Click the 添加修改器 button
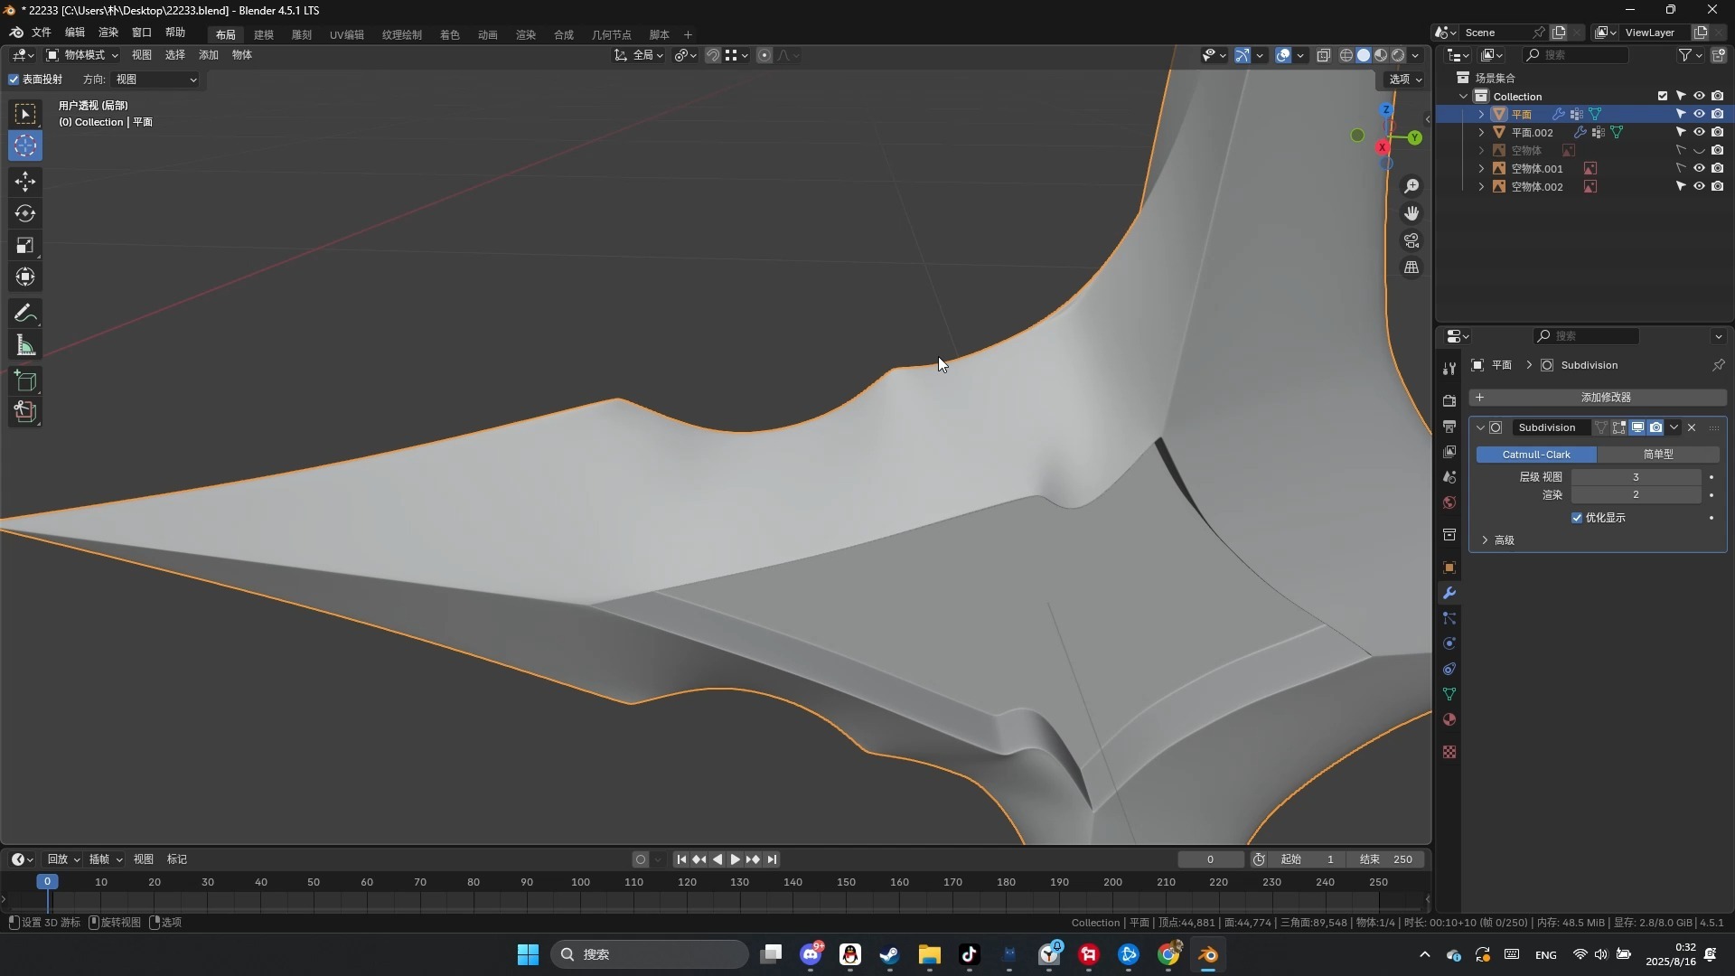Image resolution: width=1735 pixels, height=976 pixels. pyautogui.click(x=1606, y=397)
